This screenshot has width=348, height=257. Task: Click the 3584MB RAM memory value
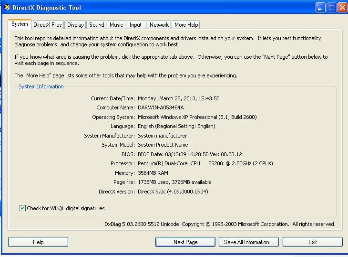153,173
